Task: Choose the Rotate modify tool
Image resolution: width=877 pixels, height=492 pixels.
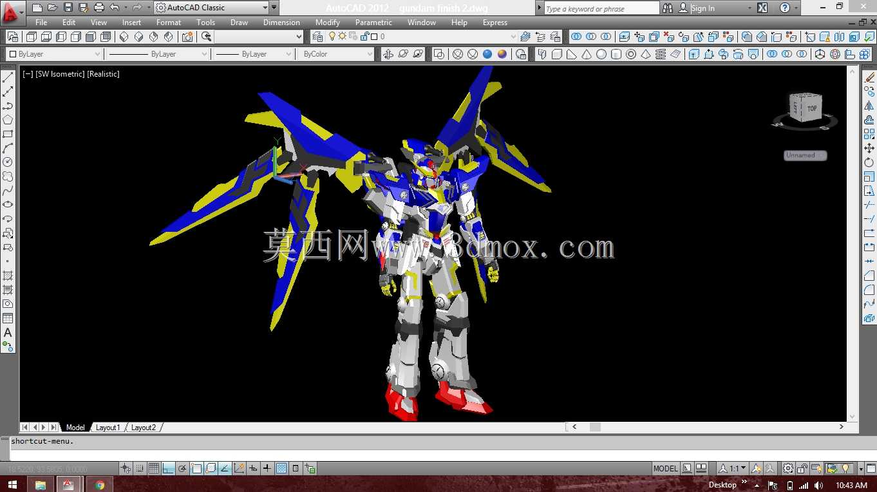Action: tap(869, 162)
